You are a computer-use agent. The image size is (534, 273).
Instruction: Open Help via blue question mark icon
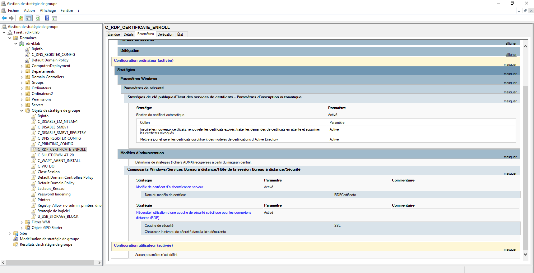click(47, 18)
